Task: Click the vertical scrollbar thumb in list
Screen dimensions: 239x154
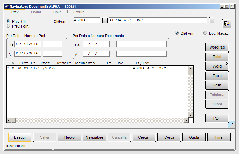Action: (x=191, y=73)
